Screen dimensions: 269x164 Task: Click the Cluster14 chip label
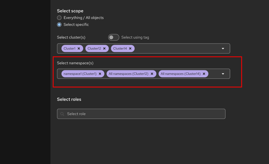click(x=120, y=49)
